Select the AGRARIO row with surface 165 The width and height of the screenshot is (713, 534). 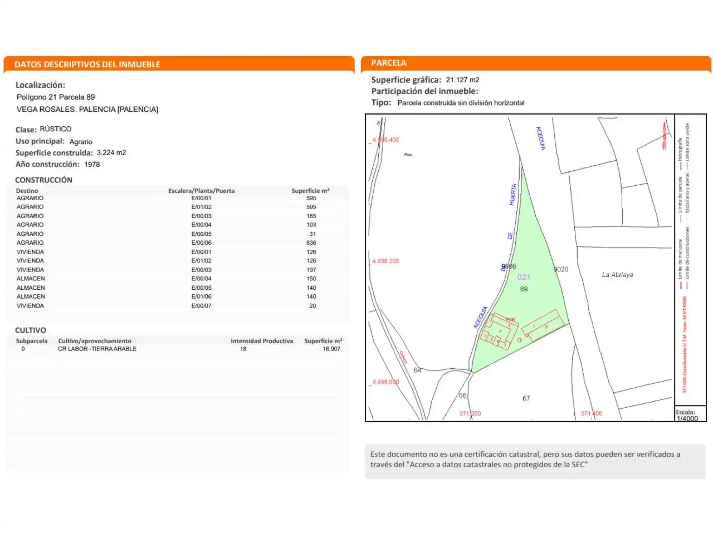coord(177,216)
